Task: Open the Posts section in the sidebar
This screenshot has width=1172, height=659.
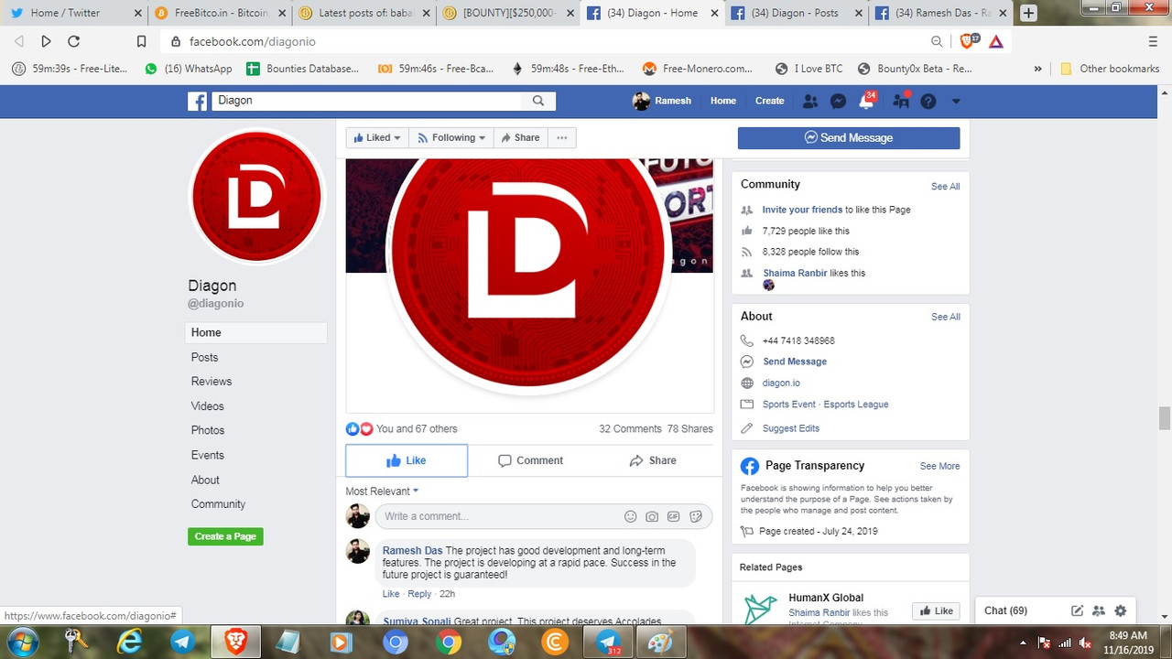Action: (x=204, y=357)
